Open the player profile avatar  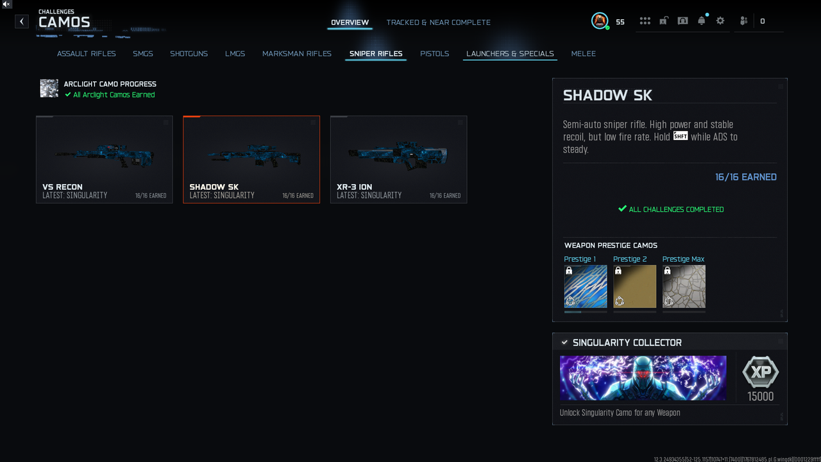600,21
